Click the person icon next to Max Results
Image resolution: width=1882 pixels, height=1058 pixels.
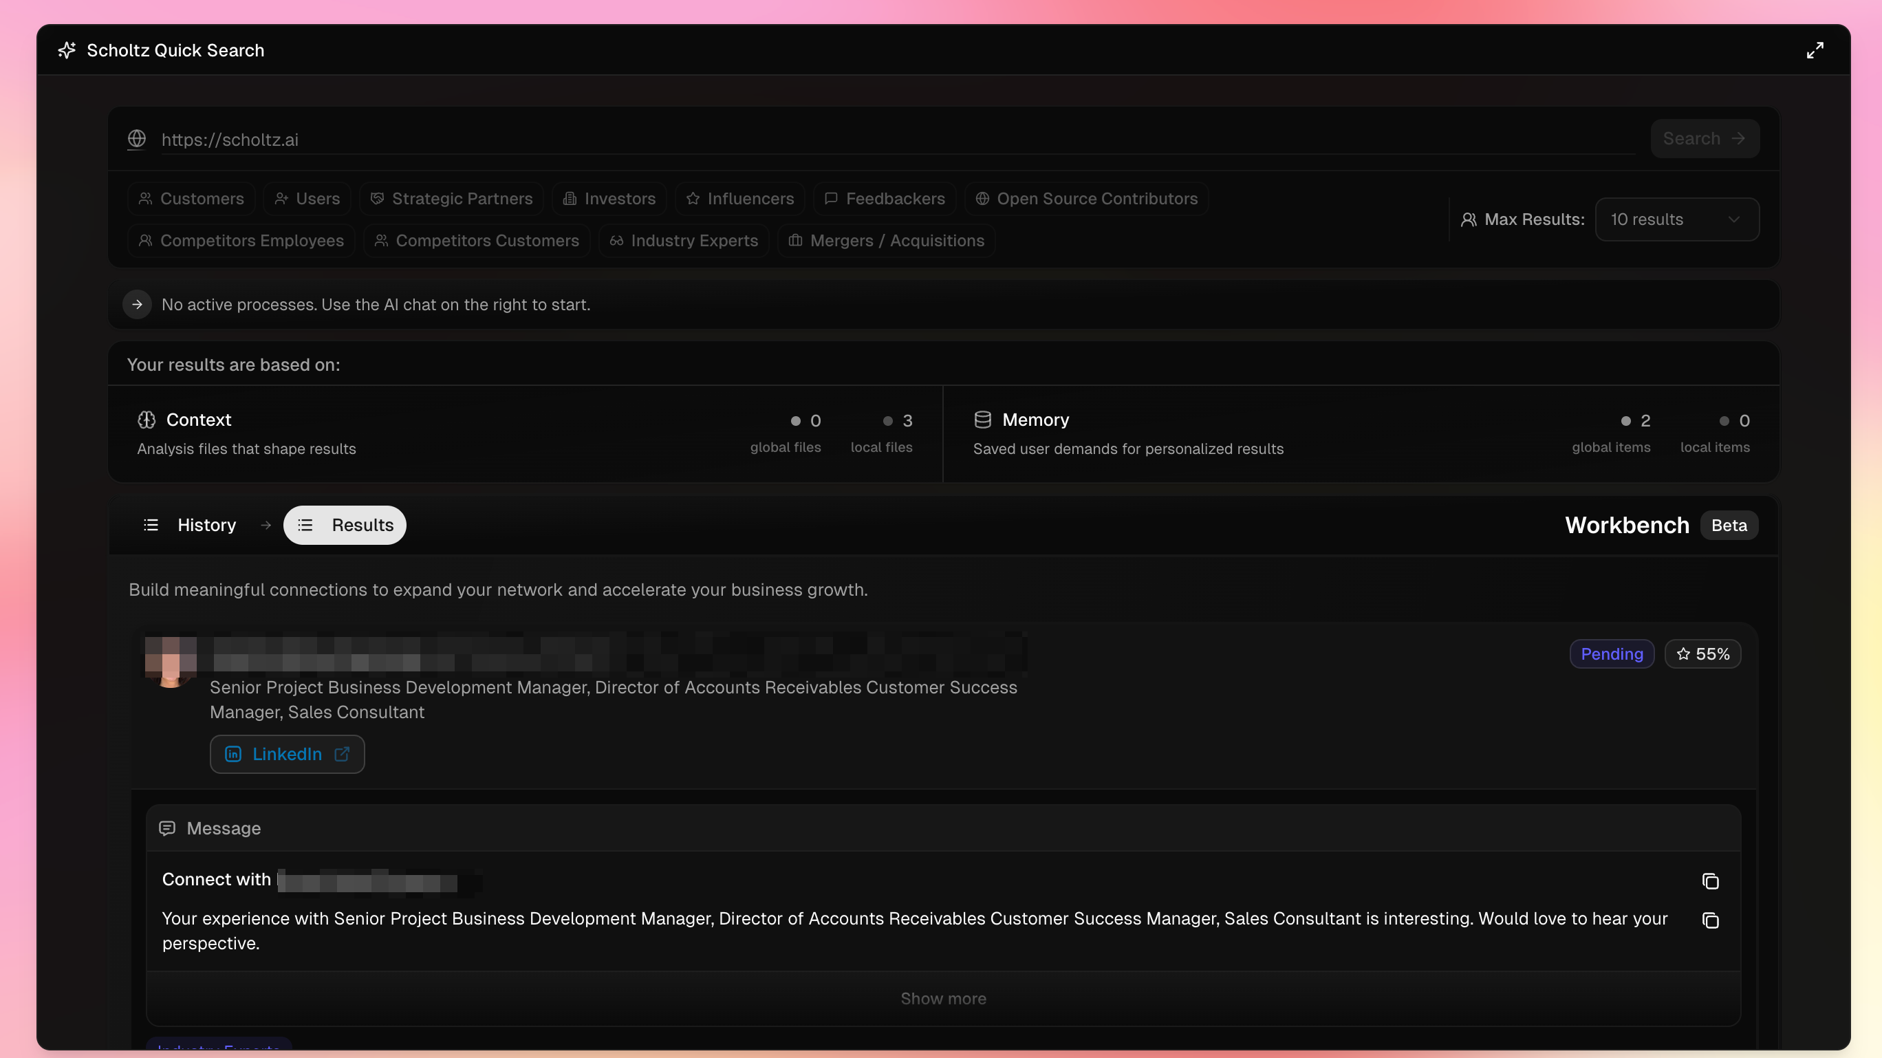1469,220
